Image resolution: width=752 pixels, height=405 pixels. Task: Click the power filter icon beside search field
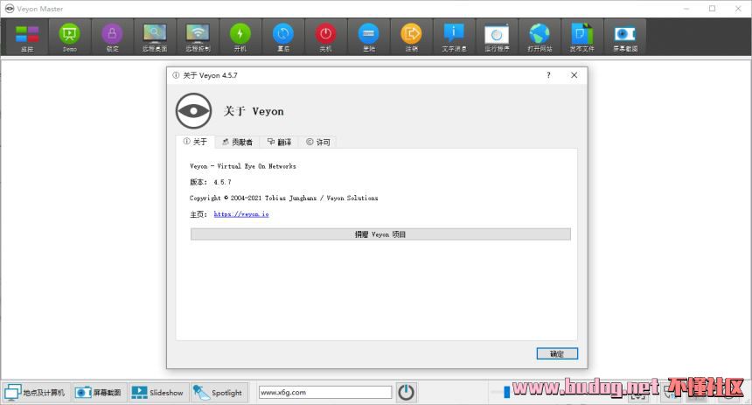406,393
